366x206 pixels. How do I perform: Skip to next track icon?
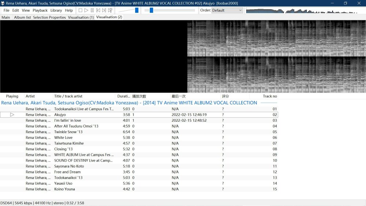(x=104, y=10)
